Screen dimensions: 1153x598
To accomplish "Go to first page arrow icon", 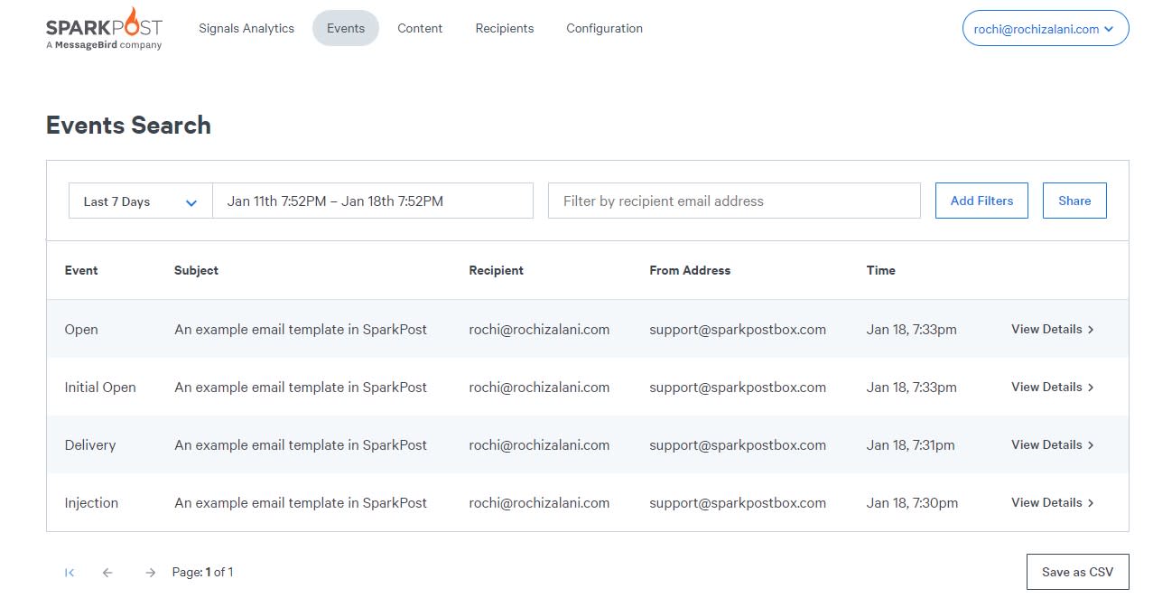I will pos(70,573).
